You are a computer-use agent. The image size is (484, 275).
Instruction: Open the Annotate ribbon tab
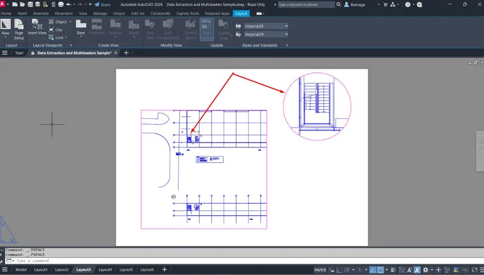click(x=41, y=14)
